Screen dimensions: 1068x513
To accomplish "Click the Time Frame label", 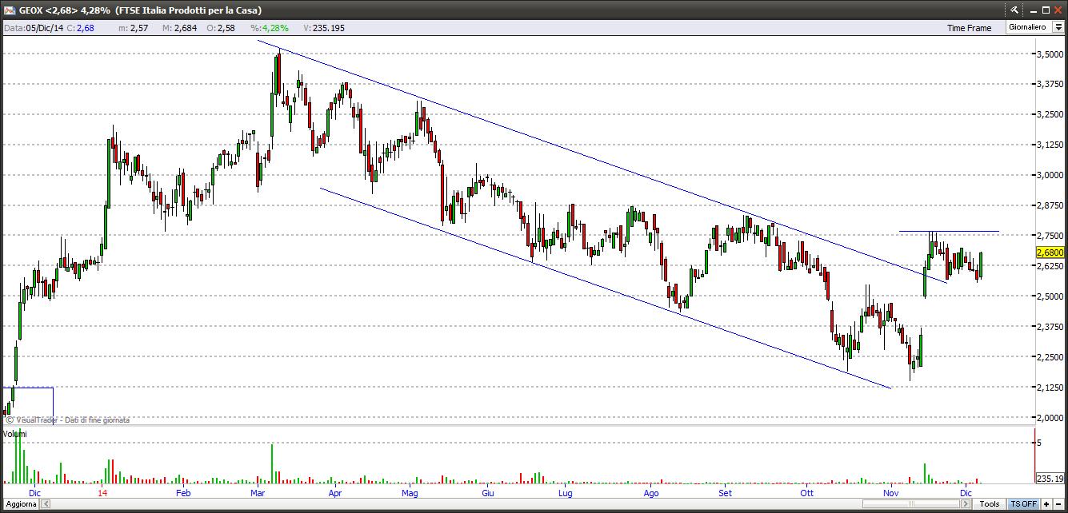I will tap(969, 27).
